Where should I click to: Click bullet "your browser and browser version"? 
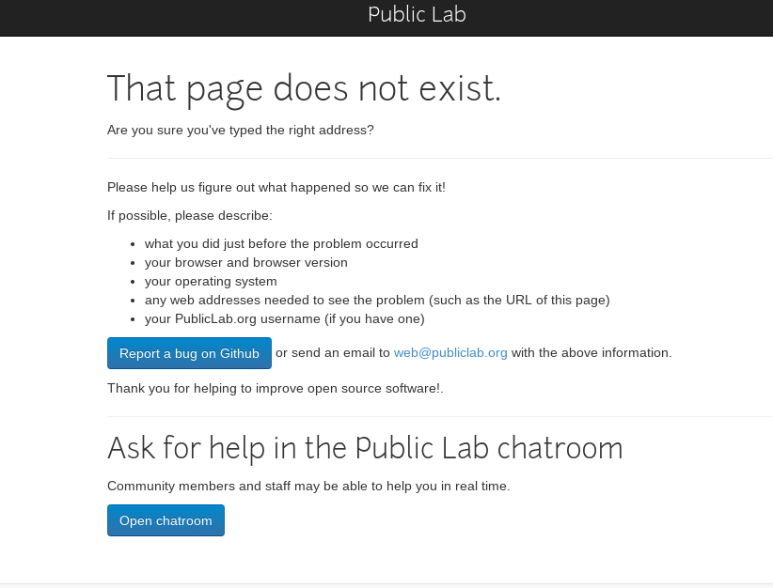(x=246, y=262)
